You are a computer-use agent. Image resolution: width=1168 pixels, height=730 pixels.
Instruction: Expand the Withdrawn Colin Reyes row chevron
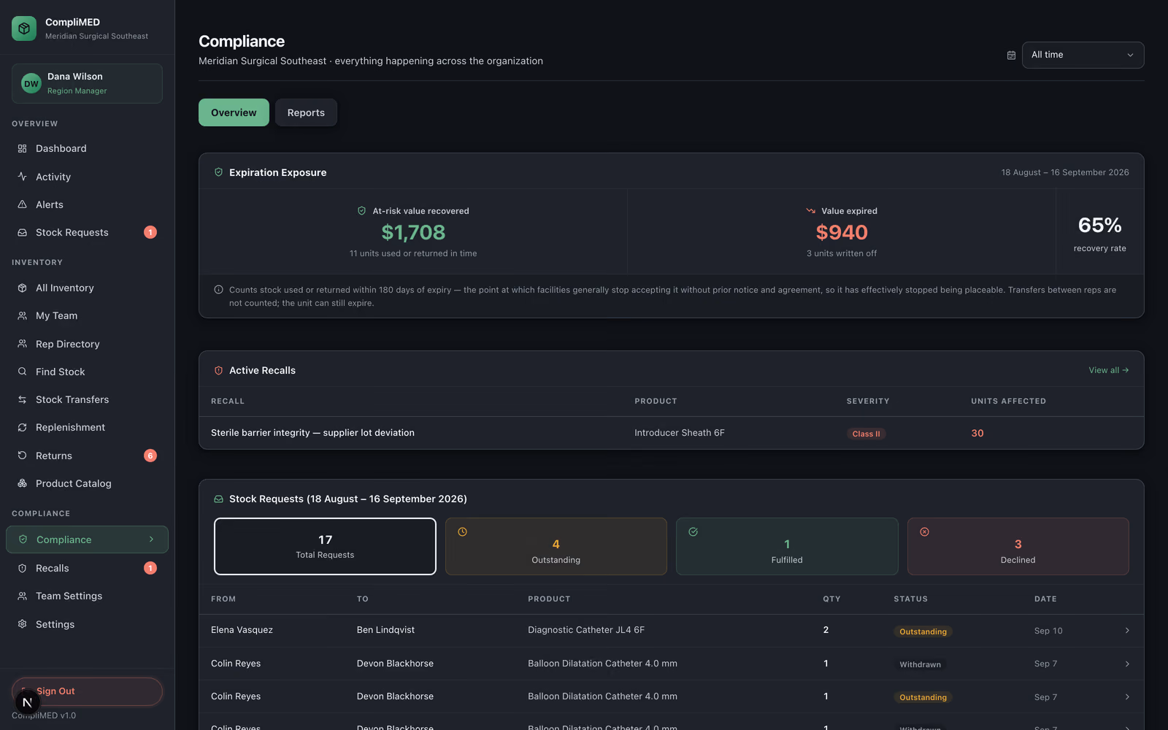[x=1127, y=664]
